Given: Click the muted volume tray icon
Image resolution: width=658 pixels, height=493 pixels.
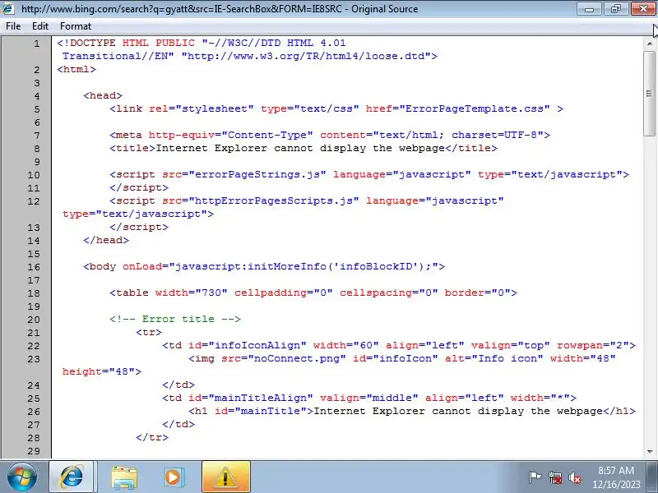Looking at the screenshot, I should pyautogui.click(x=574, y=477).
